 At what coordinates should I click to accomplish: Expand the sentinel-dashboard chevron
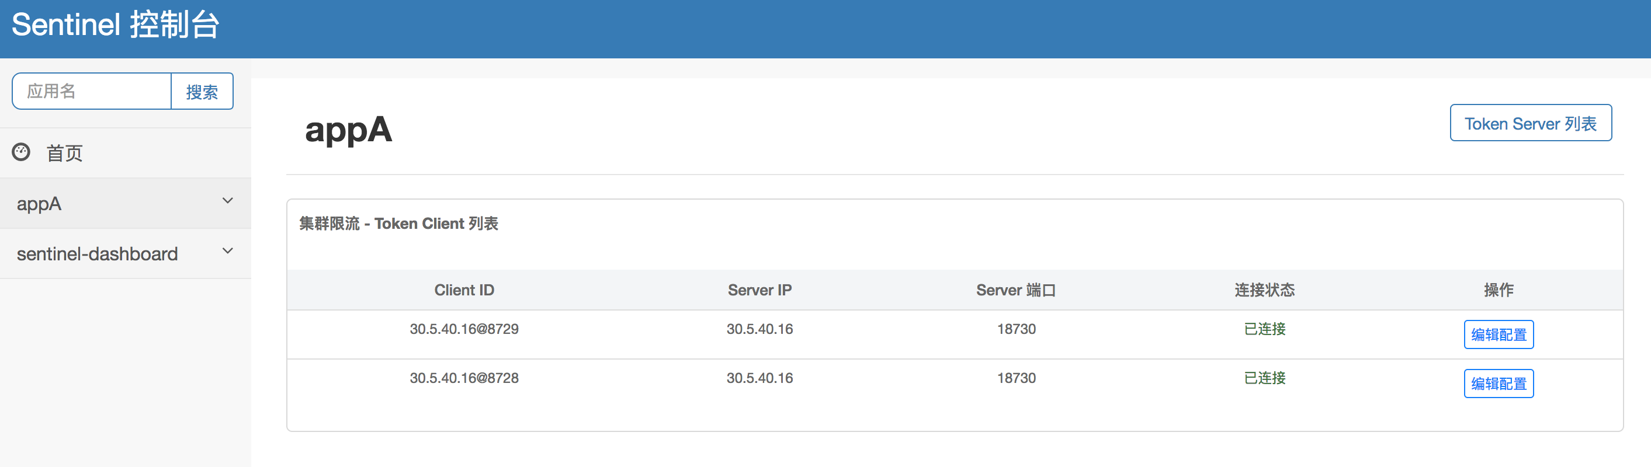pos(227,251)
